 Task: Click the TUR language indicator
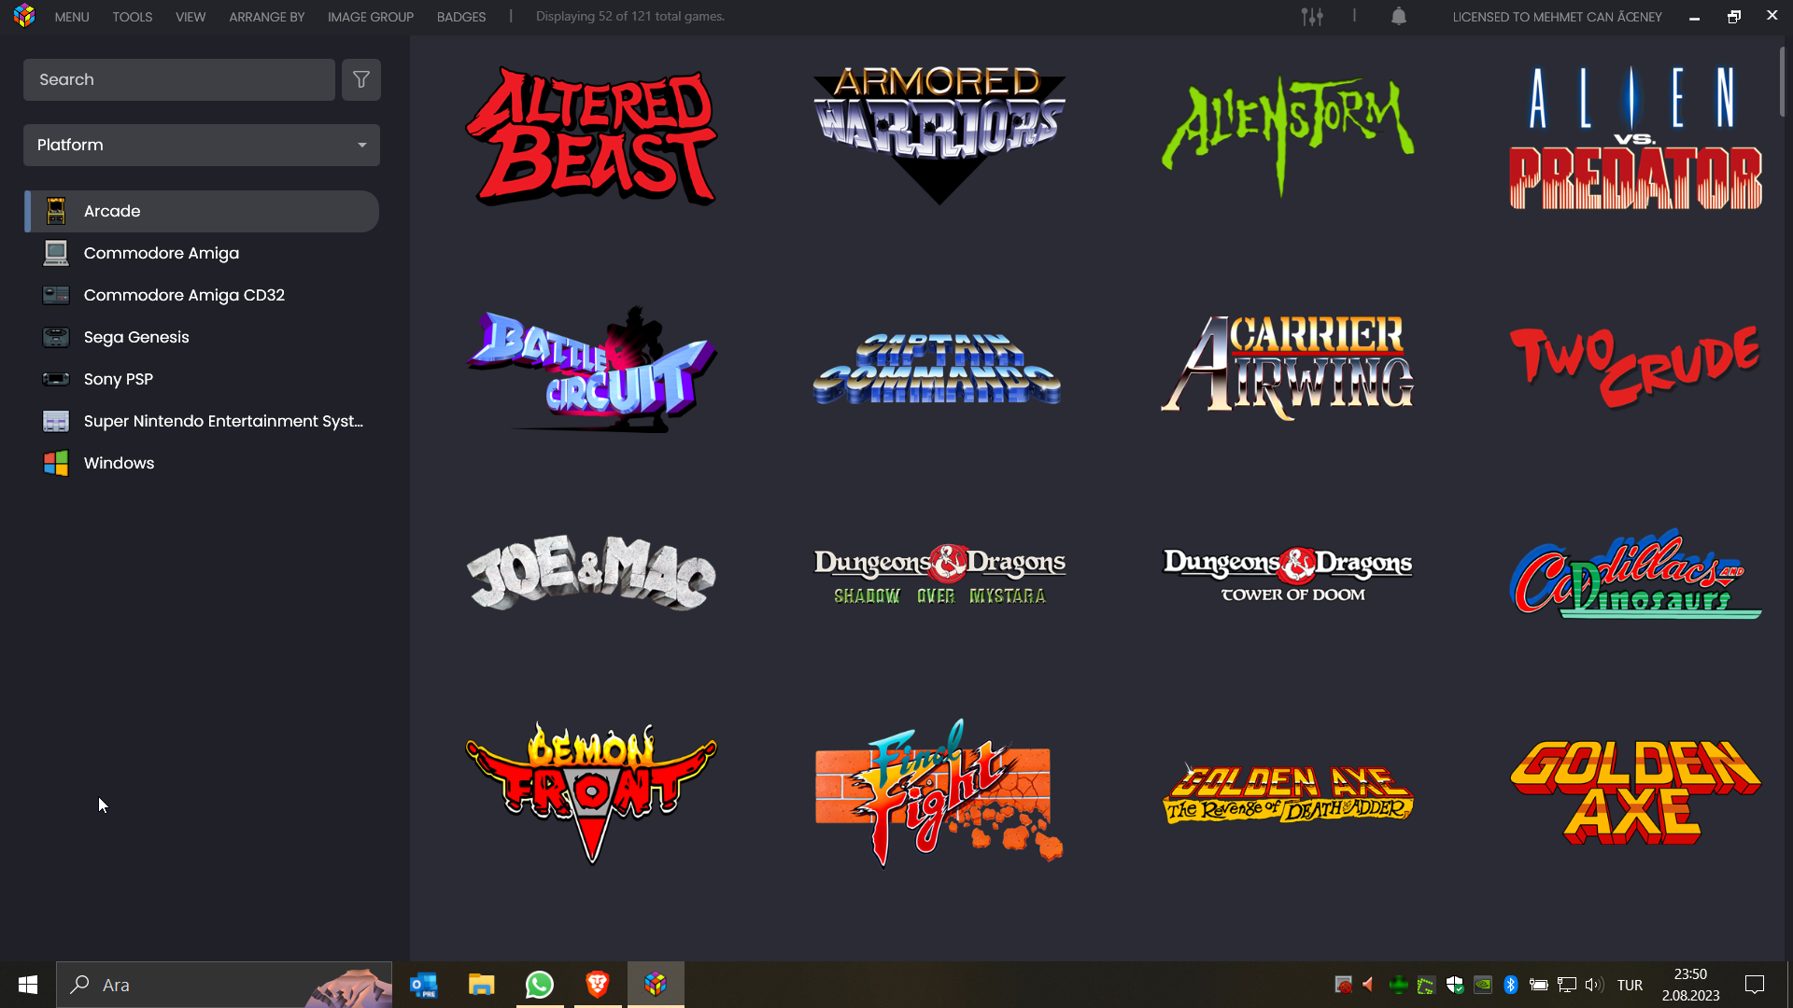click(1631, 985)
